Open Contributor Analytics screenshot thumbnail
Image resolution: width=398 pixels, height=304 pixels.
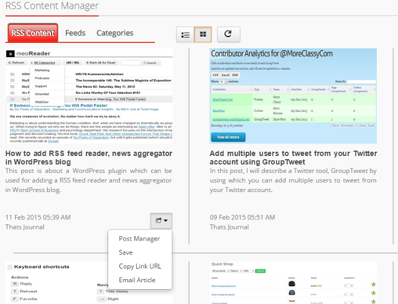(293, 96)
